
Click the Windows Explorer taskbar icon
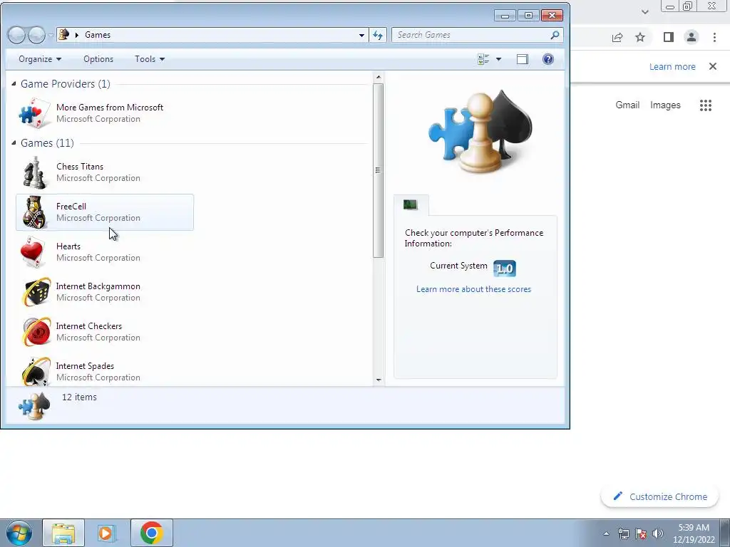(x=63, y=533)
